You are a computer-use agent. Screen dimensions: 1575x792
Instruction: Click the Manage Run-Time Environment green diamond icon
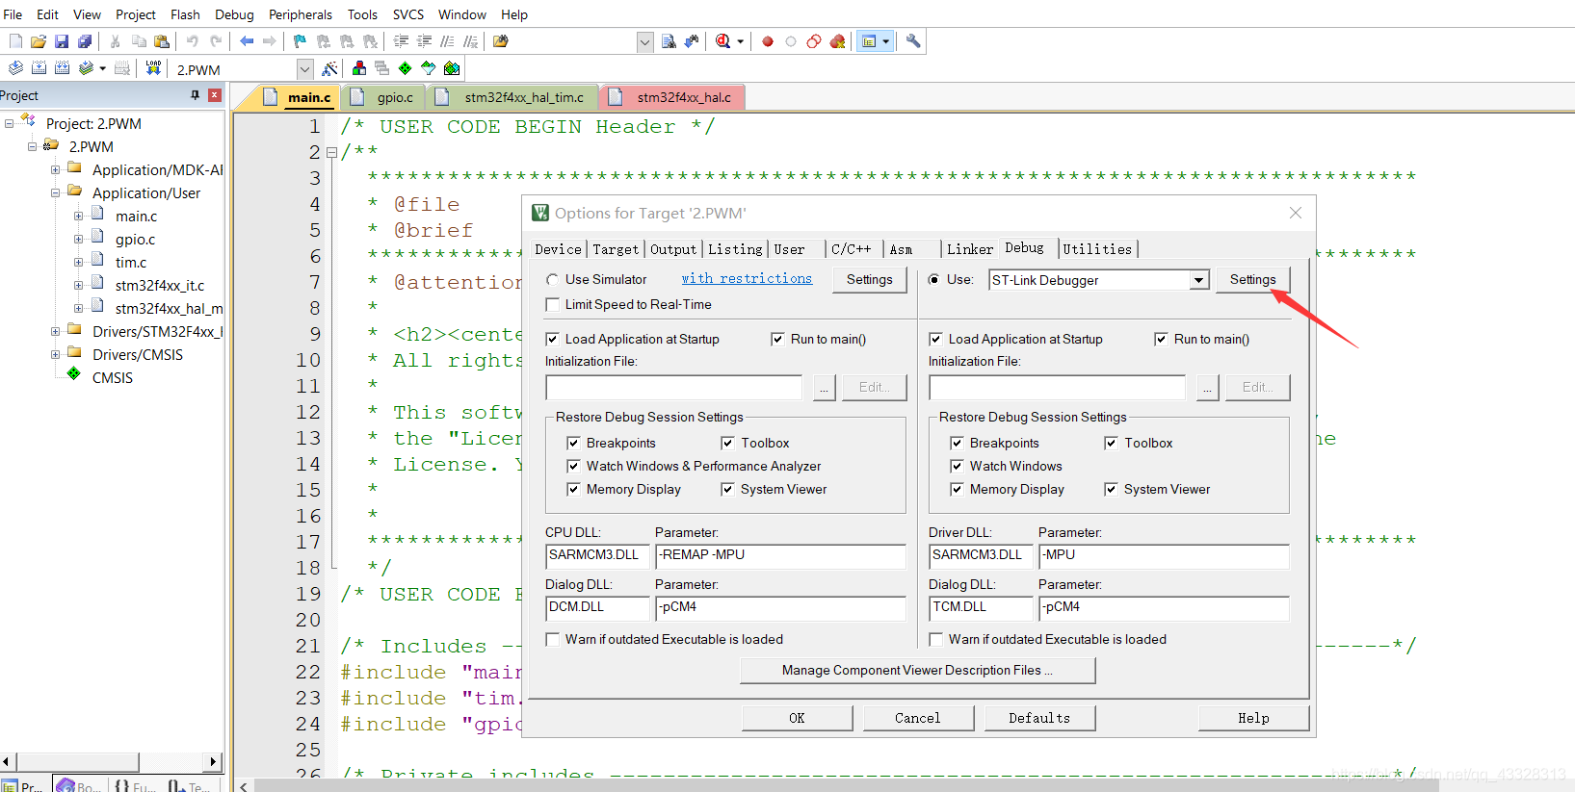(x=405, y=68)
